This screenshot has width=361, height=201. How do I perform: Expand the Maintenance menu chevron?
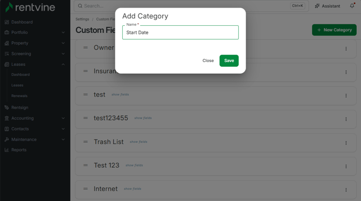pos(63,139)
